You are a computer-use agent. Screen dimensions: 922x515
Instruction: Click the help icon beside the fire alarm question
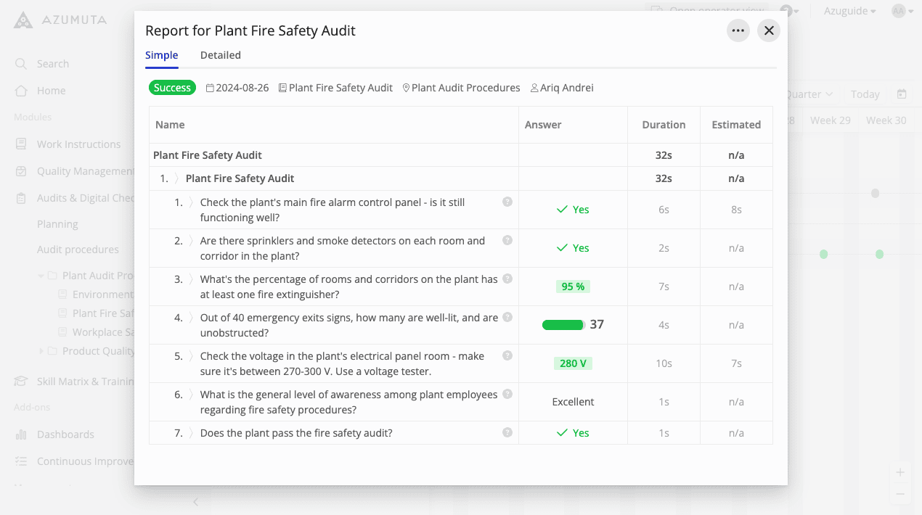pos(507,201)
